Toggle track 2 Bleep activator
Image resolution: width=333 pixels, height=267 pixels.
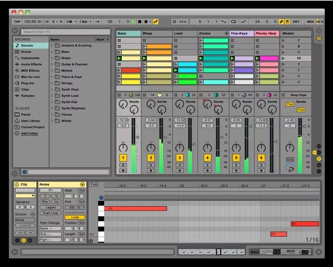coord(151,158)
